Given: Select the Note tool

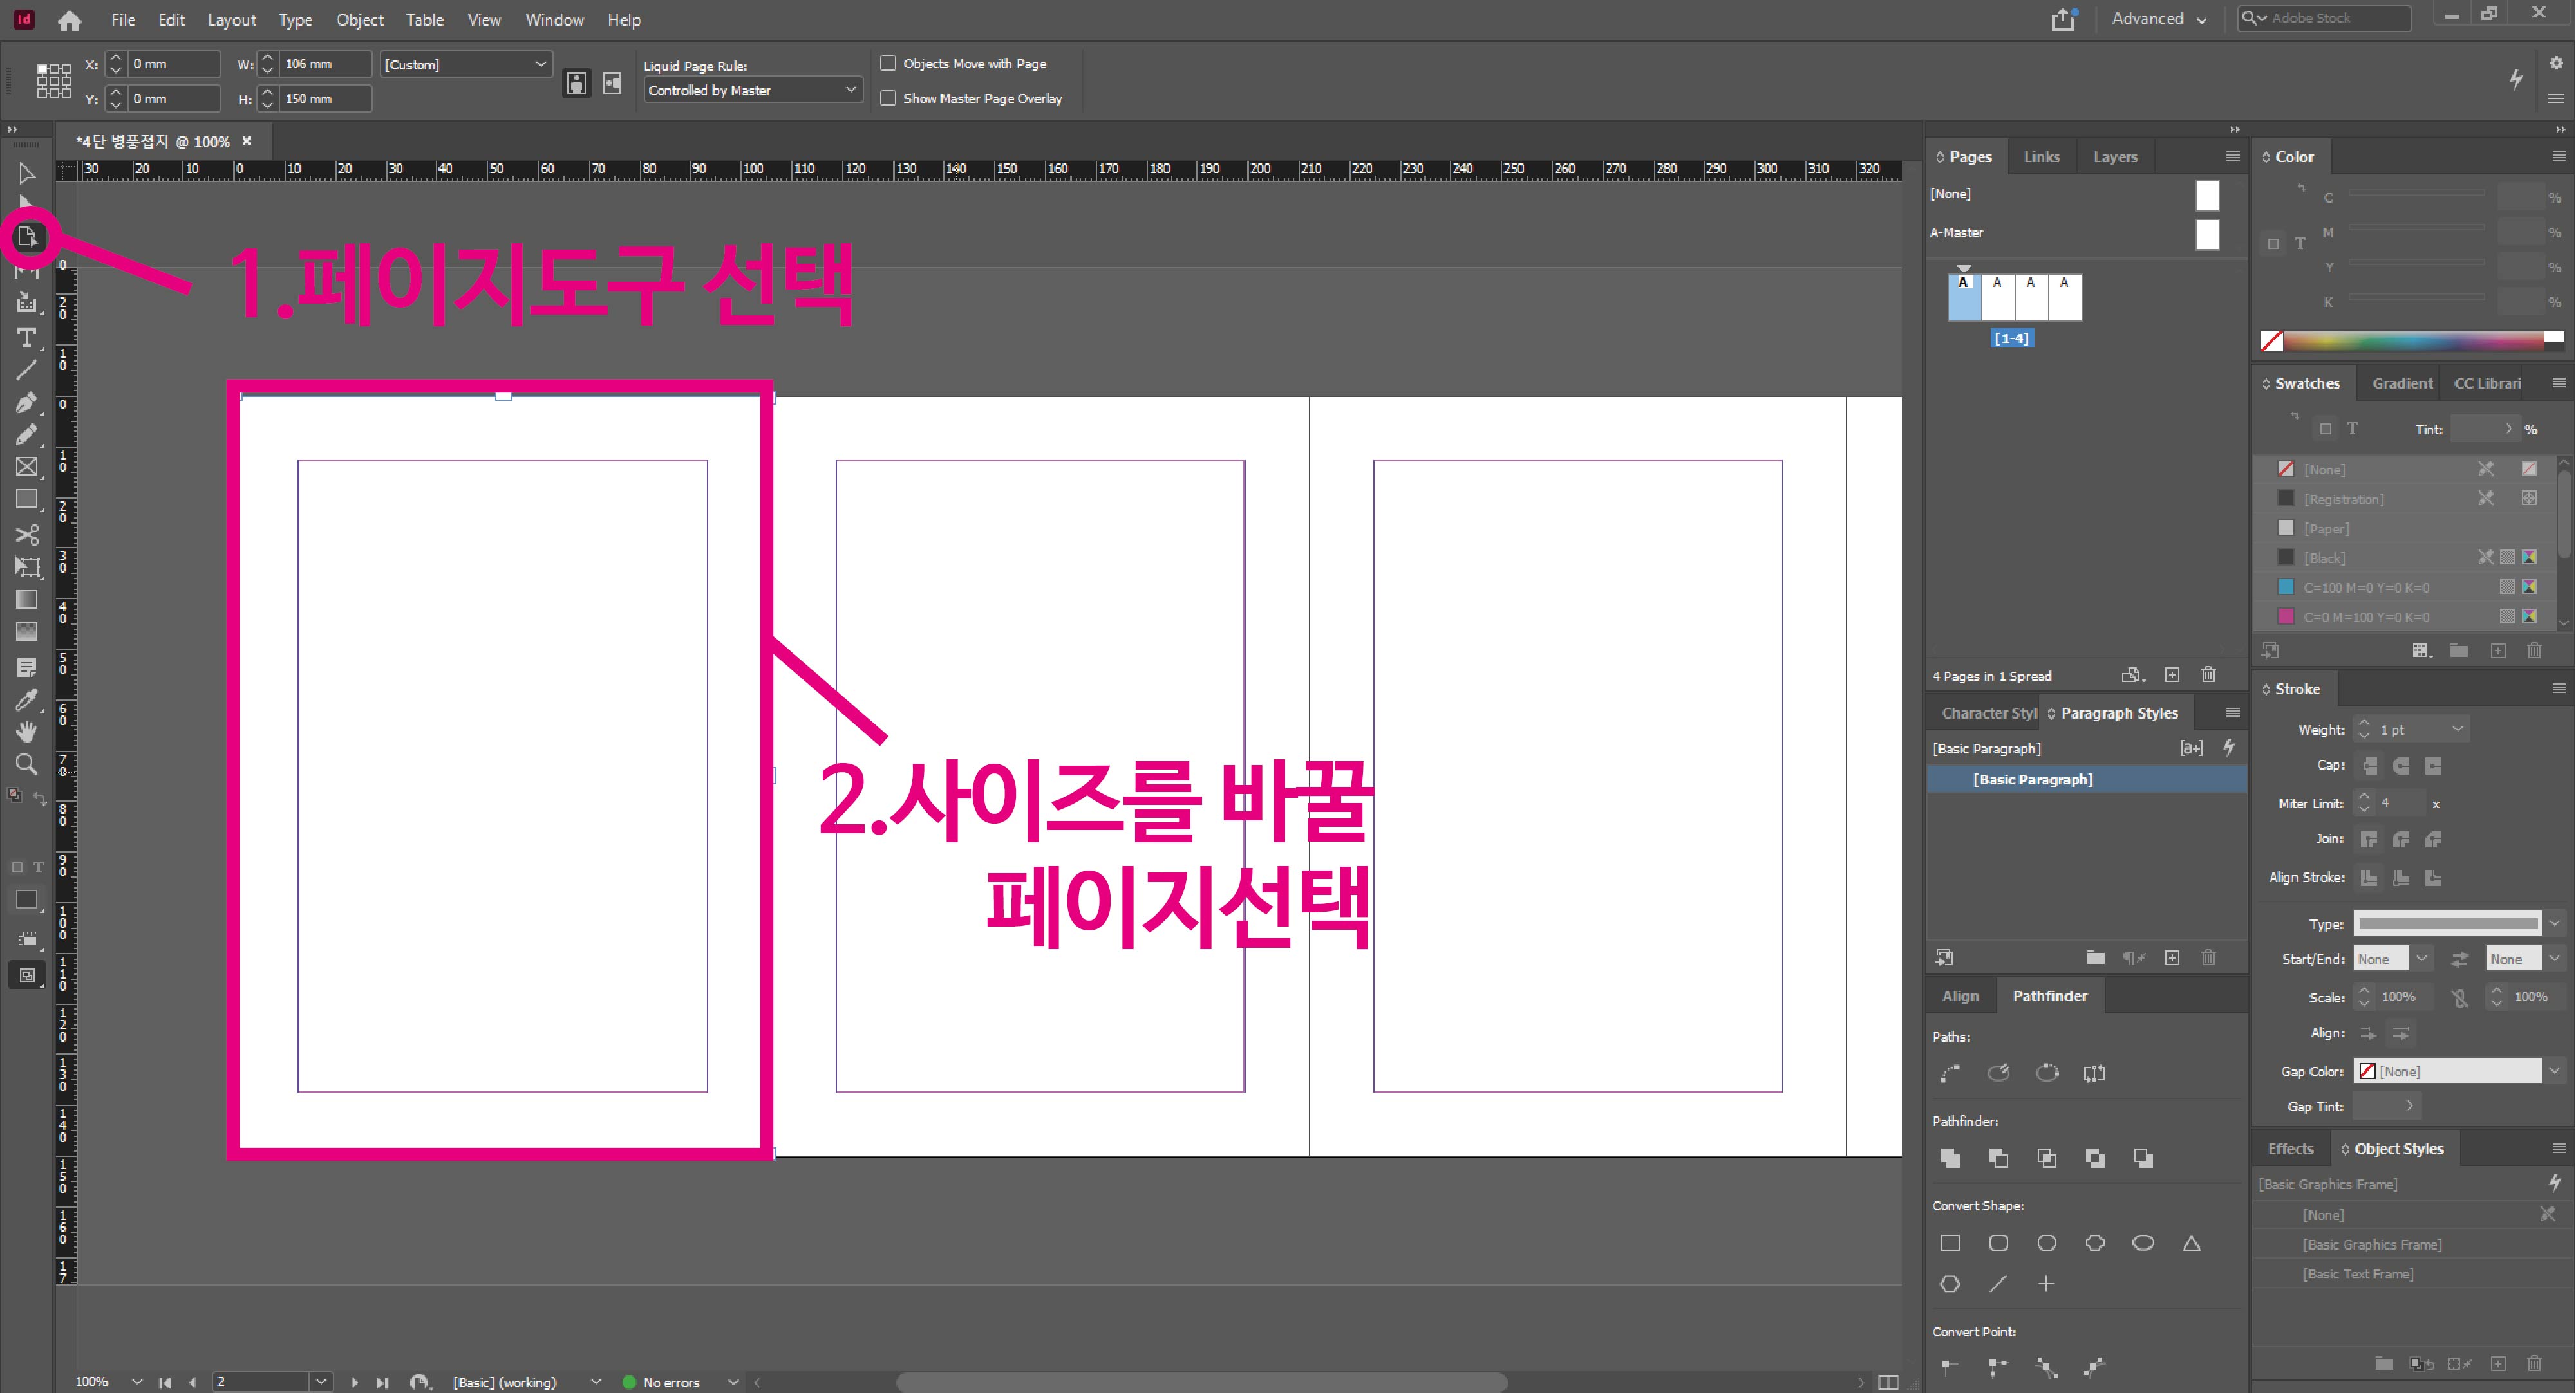Looking at the screenshot, I should pos(27,667).
